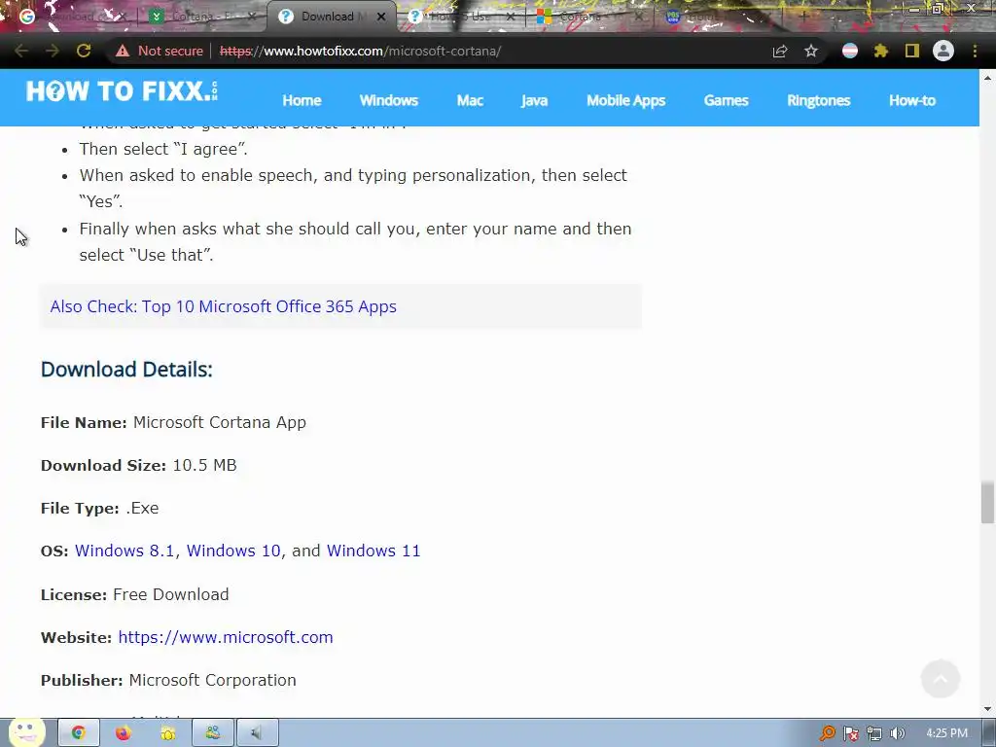Reload the page with the refresh icon
Viewport: 996px width, 747px height.
[84, 51]
